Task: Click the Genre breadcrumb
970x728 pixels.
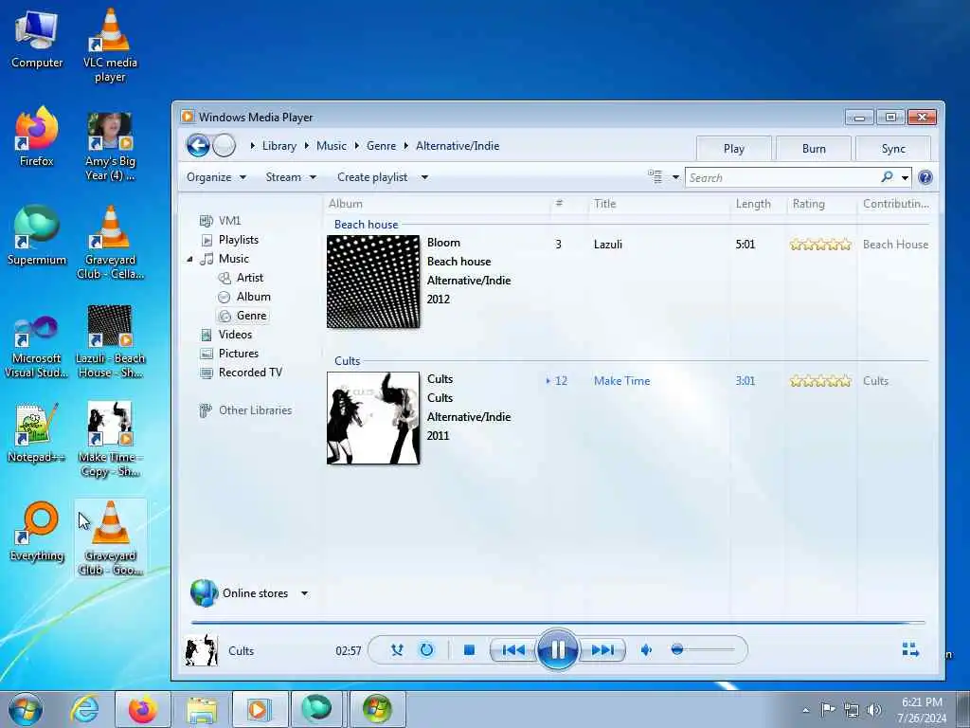Action: pyautogui.click(x=381, y=146)
